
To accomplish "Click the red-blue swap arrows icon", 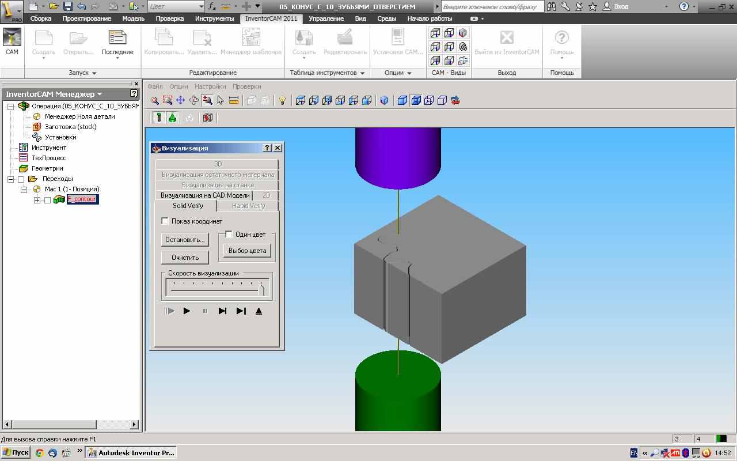I will [455, 100].
